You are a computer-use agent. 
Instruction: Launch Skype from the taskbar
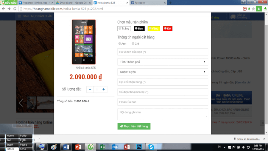coord(151,147)
